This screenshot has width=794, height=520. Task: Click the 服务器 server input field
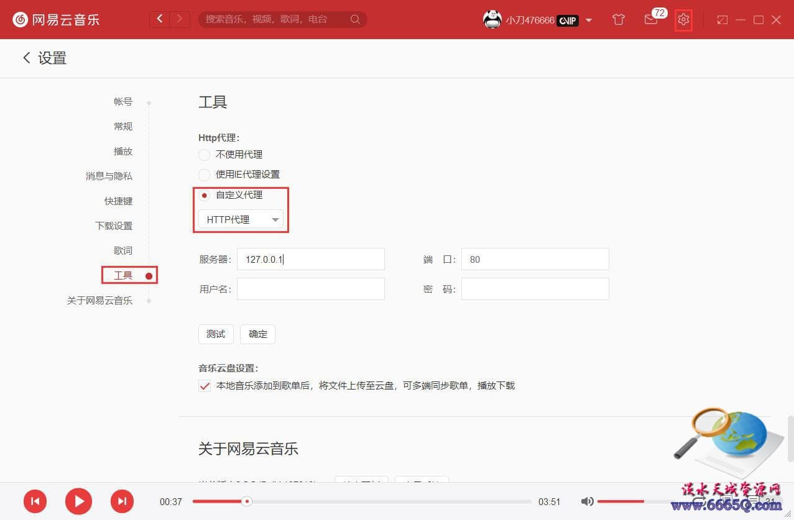tap(311, 259)
